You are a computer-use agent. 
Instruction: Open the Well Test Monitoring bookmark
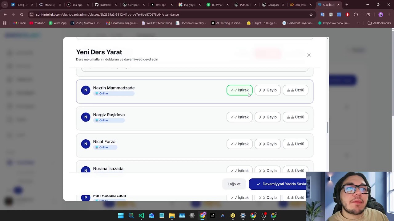157,23
